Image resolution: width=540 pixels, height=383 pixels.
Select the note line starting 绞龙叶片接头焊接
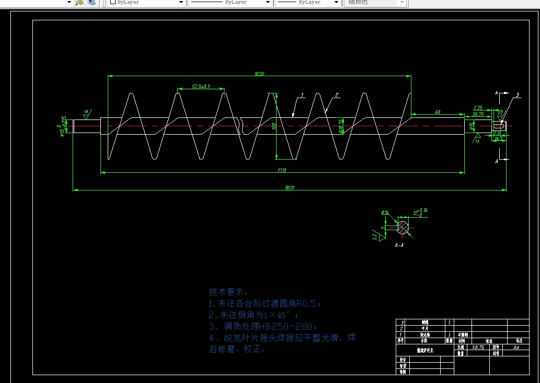pos(282,338)
